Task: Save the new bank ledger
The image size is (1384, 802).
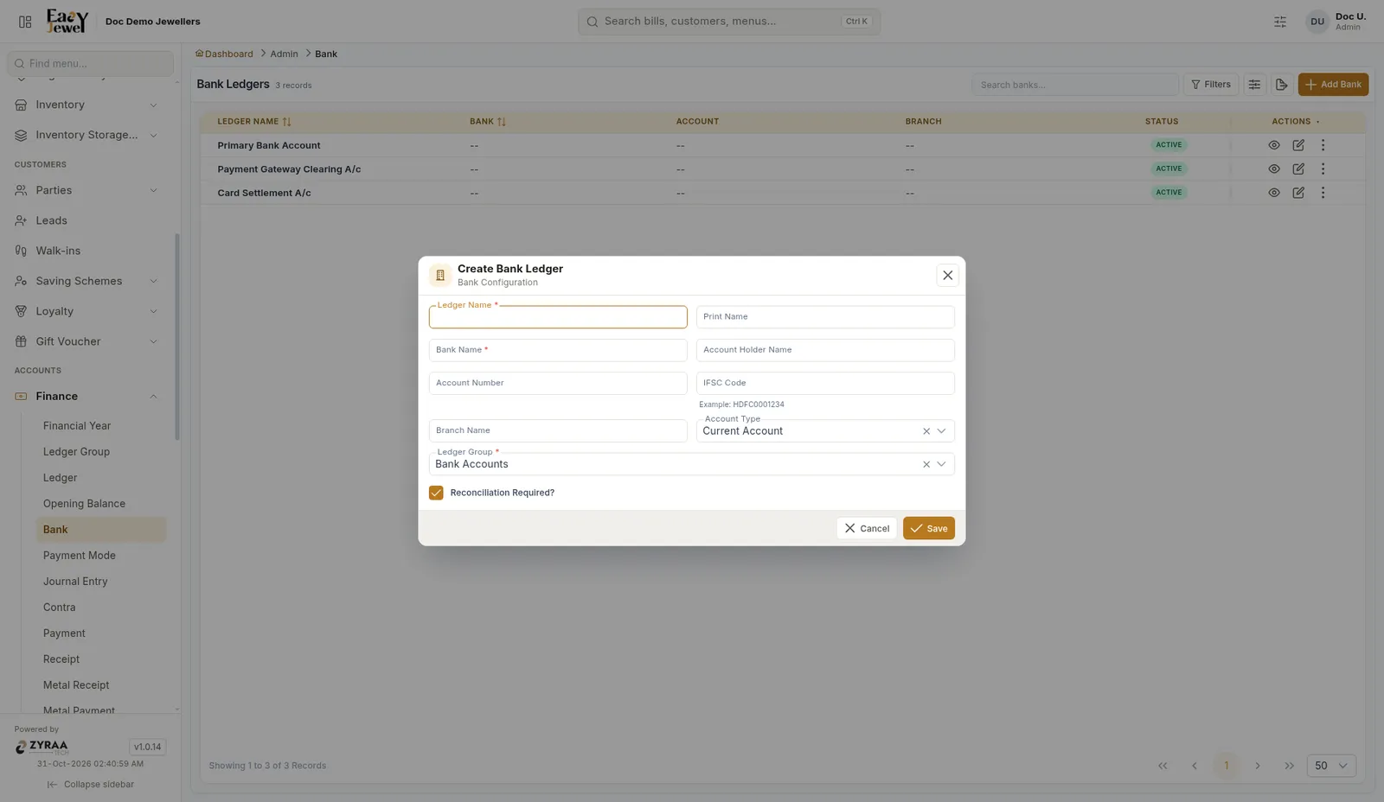Action: pos(929,528)
